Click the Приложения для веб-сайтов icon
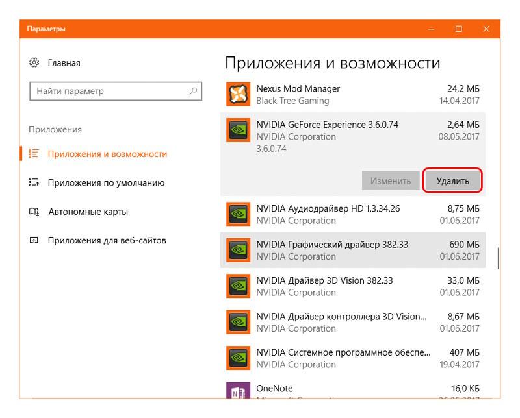Viewport: 520px width, 418px height. pos(34,240)
